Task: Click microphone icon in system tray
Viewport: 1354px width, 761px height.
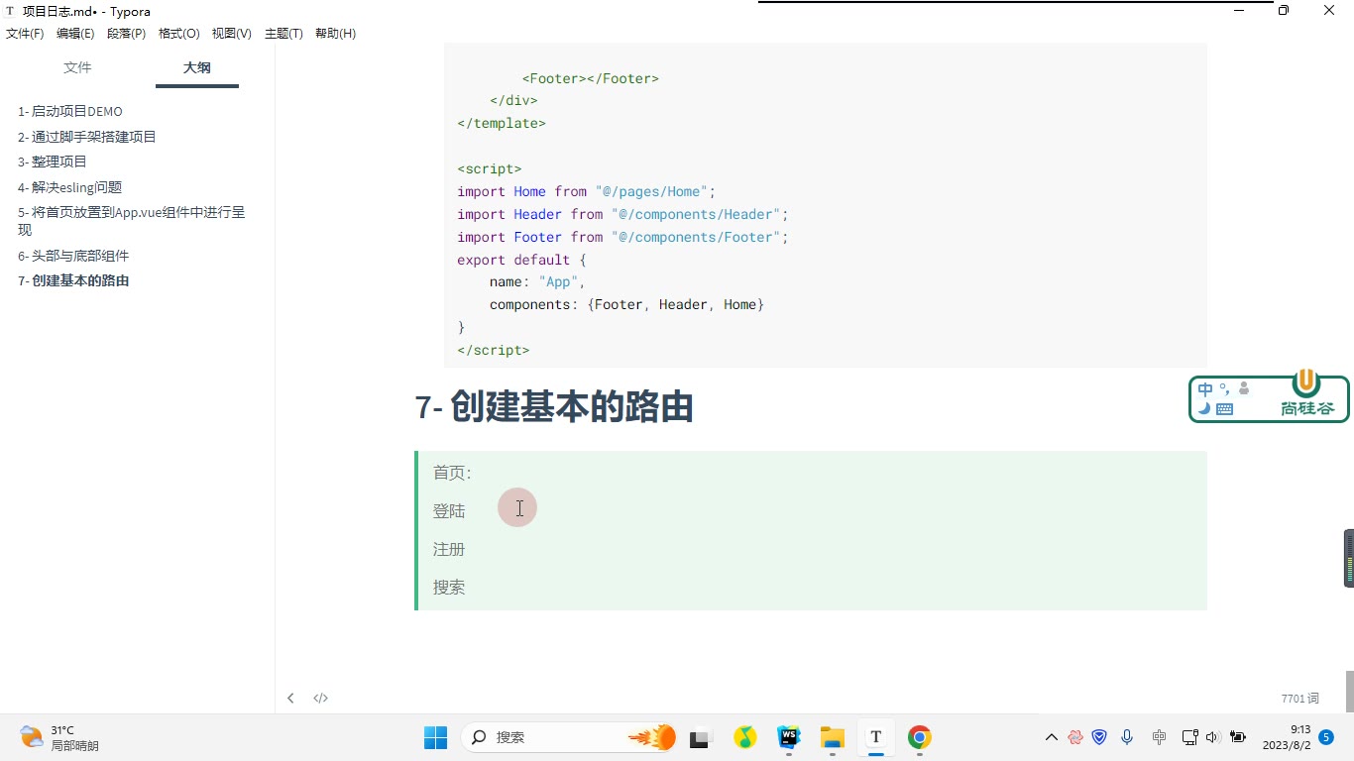Action: pos(1127,737)
